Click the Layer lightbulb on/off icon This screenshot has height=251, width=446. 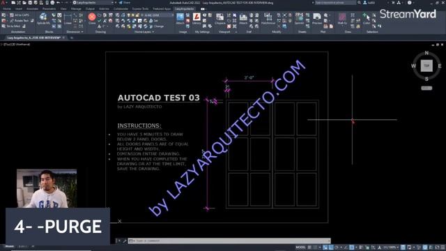128,15
